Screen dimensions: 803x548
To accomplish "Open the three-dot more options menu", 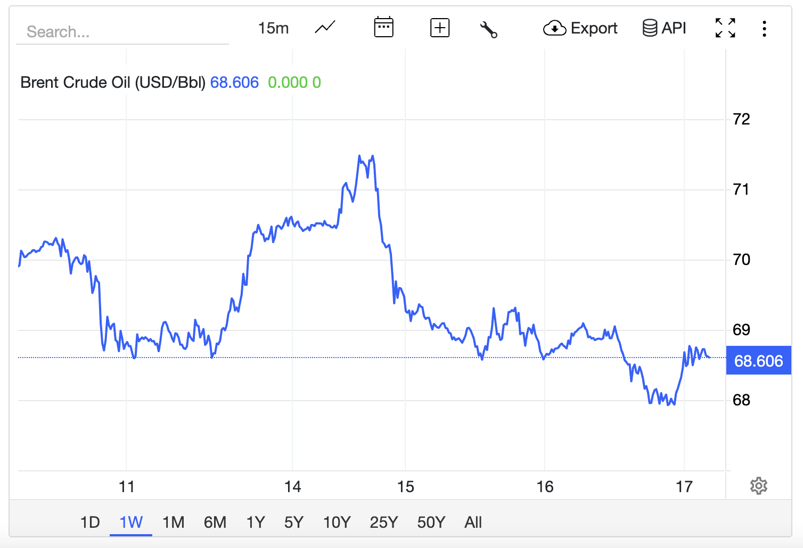I will [764, 28].
